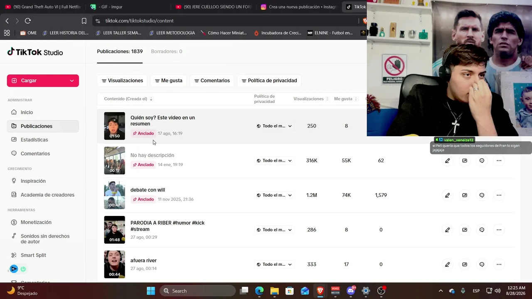The image size is (532, 299).
Task: Open the Visualizaciones filter
Action: point(122,81)
